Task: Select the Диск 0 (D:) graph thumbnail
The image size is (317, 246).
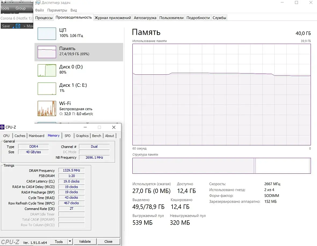Action: pyautogui.click(x=47, y=70)
